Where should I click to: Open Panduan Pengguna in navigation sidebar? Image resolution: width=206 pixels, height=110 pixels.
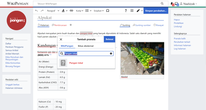pos(14,47)
